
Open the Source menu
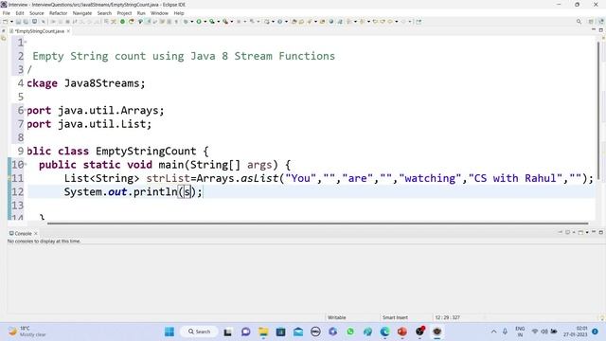(x=37, y=13)
